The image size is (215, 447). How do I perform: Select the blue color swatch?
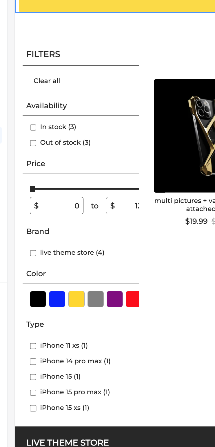tap(57, 299)
